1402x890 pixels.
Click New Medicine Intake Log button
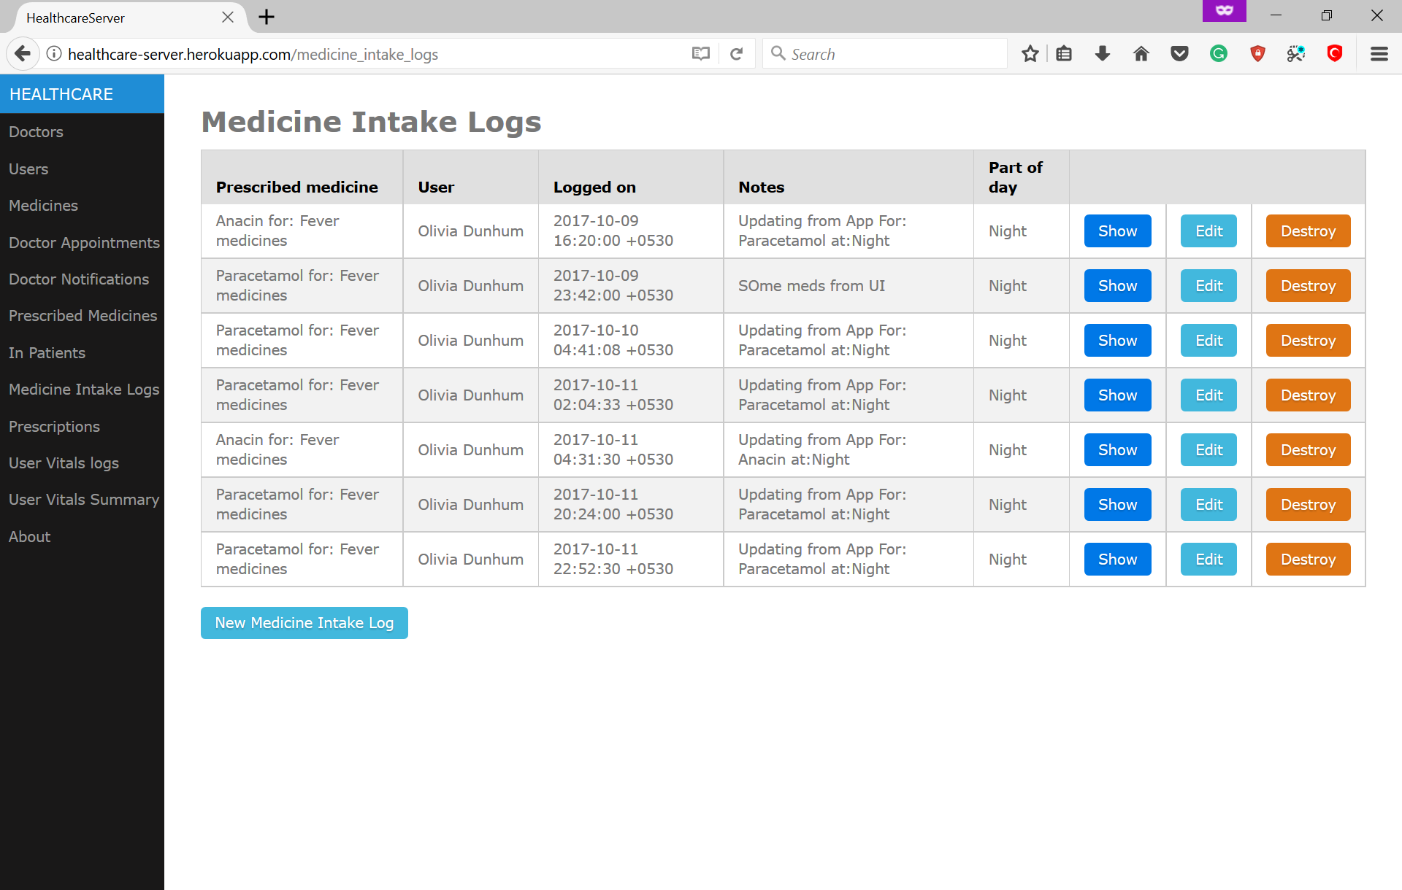(x=304, y=623)
